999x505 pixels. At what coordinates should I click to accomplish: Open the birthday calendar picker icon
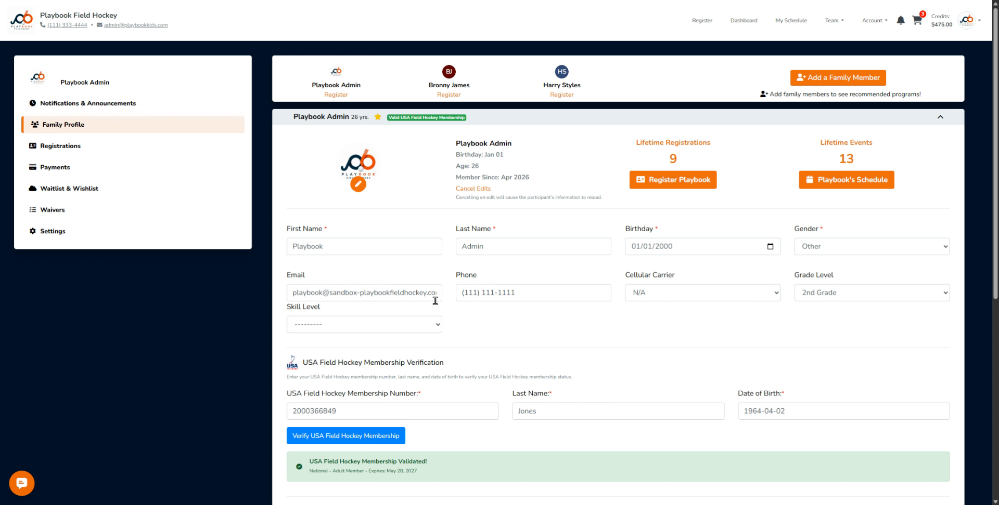[770, 246]
